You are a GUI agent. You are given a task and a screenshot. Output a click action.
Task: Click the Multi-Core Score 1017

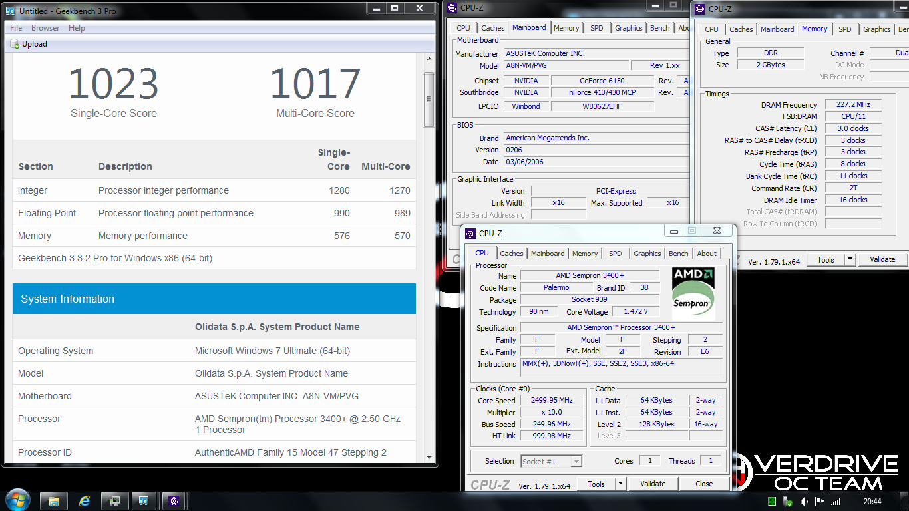point(315,85)
